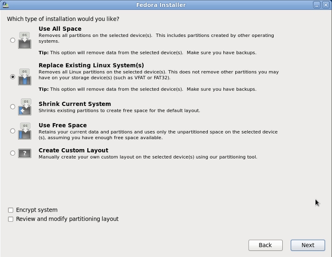Click the Fedora Installer title bar icon

click(5, 5)
